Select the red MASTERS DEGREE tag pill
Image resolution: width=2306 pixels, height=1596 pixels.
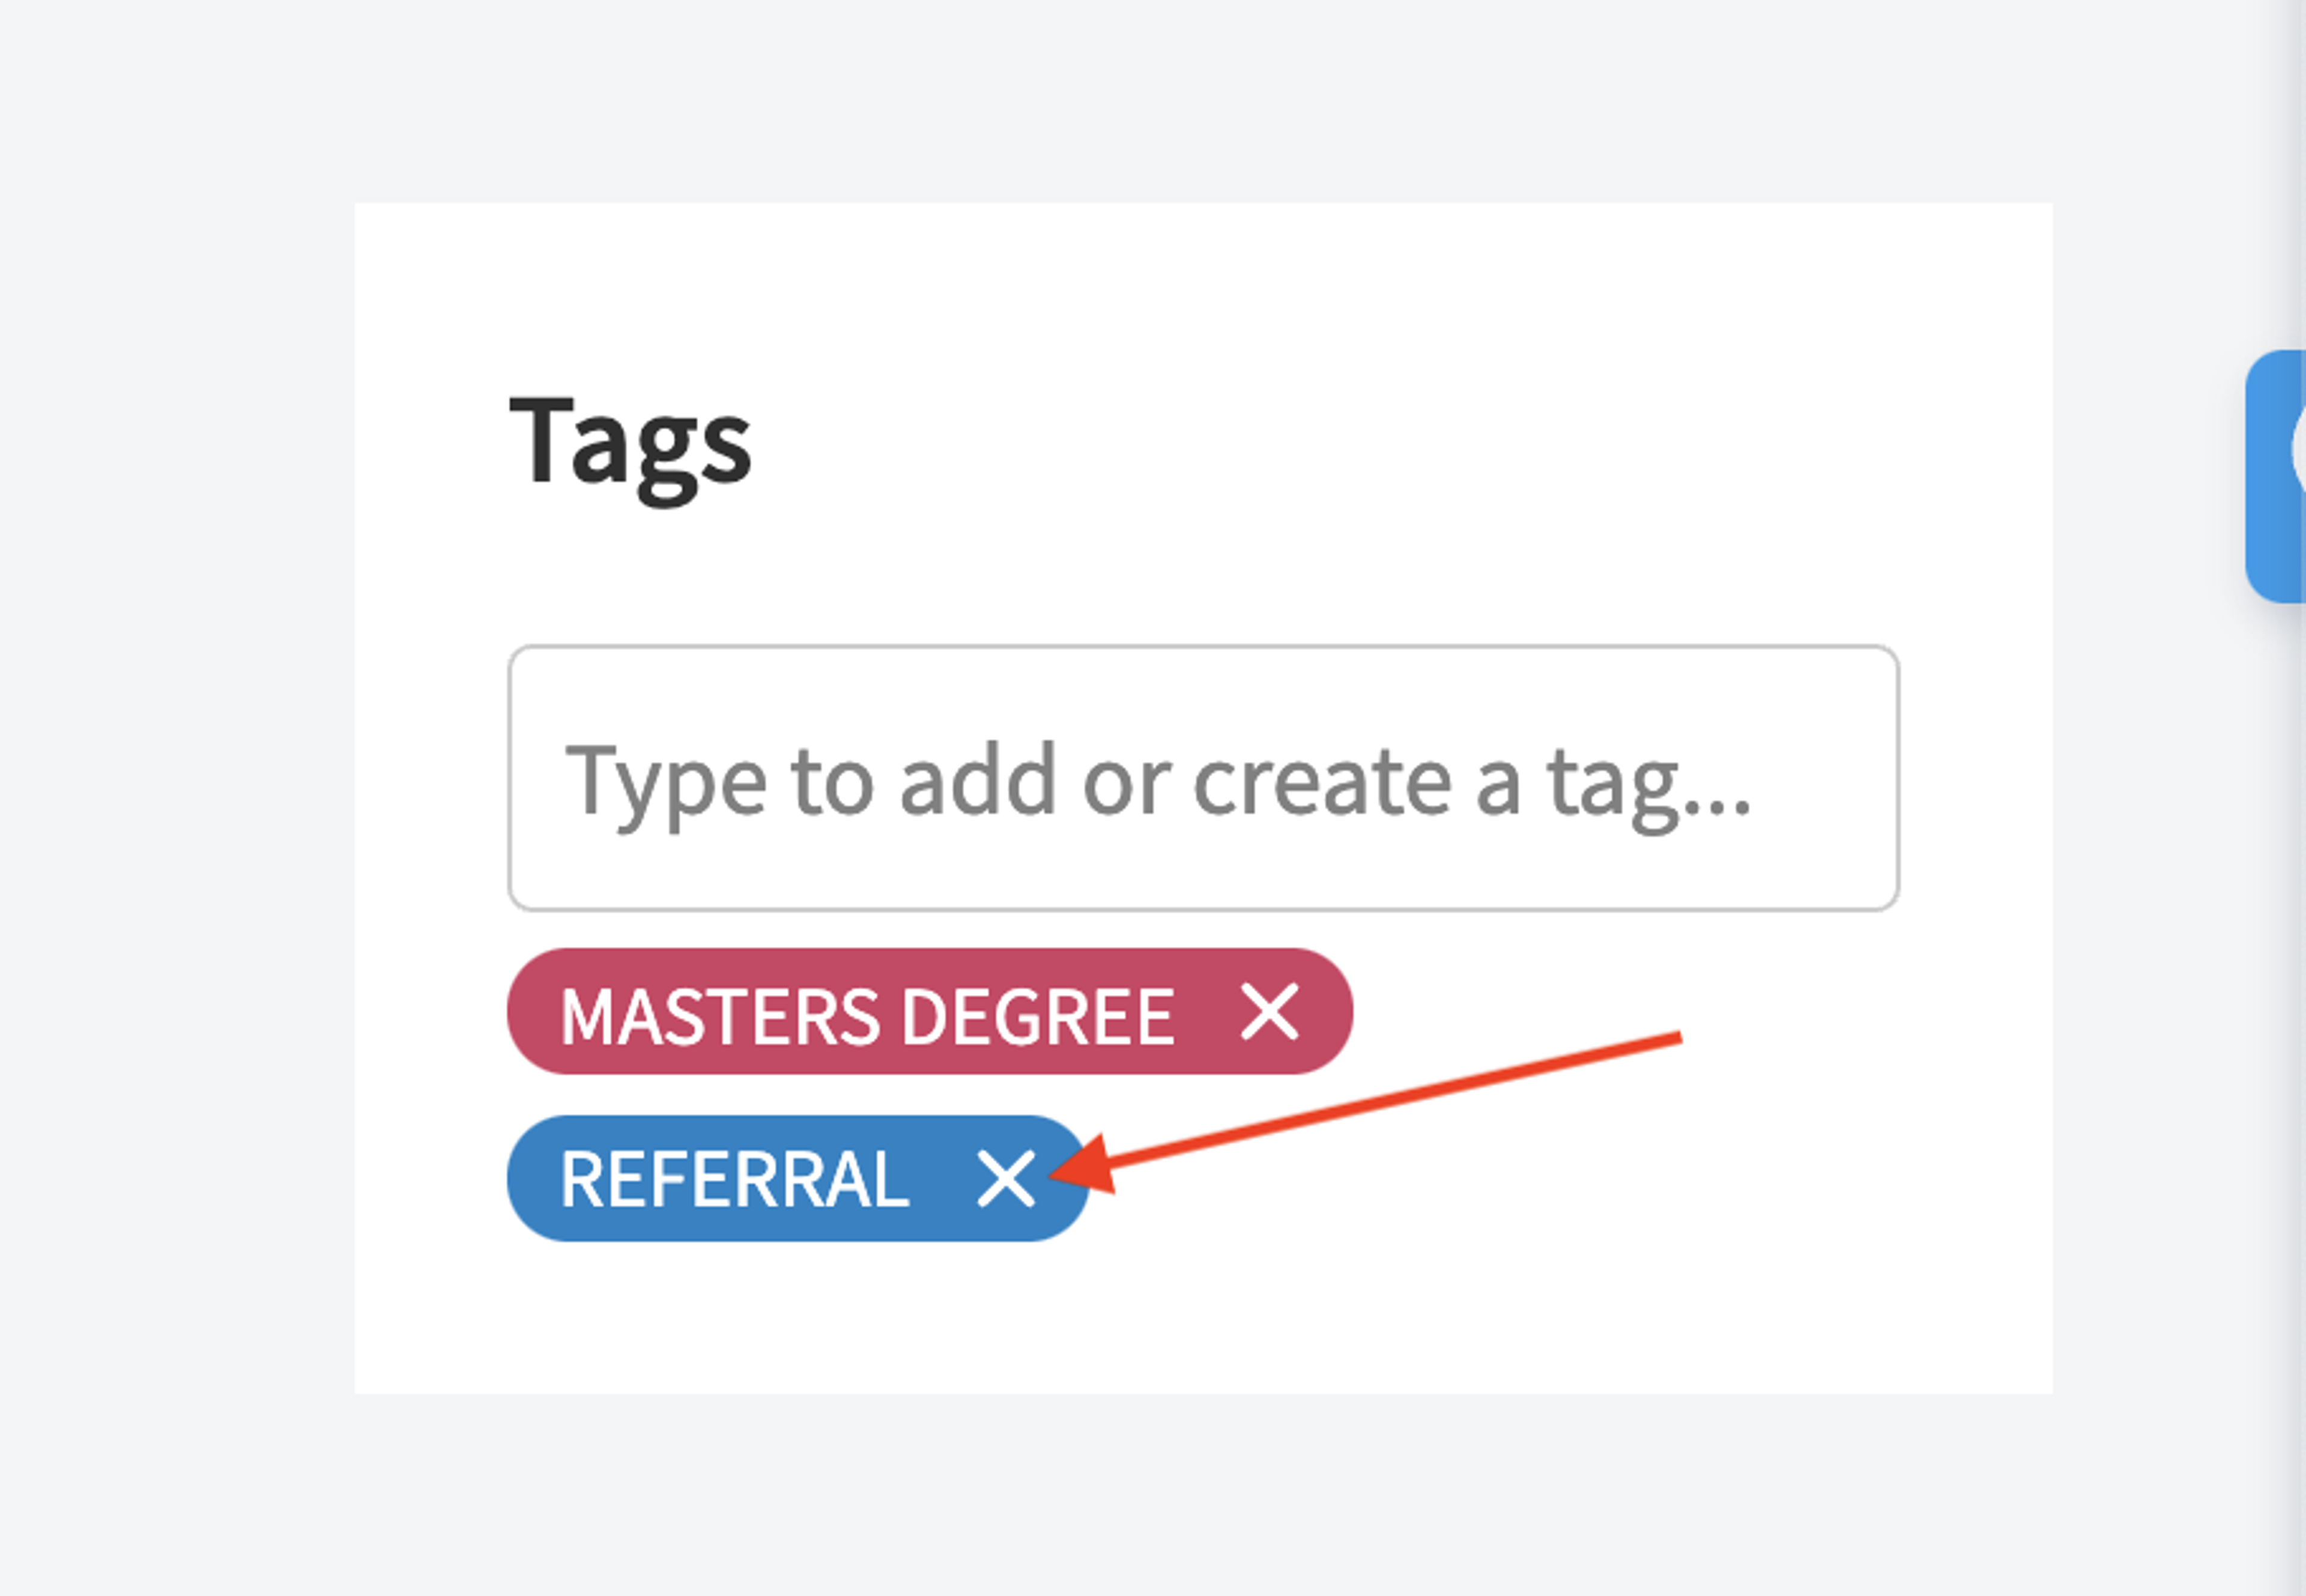pos(930,1011)
